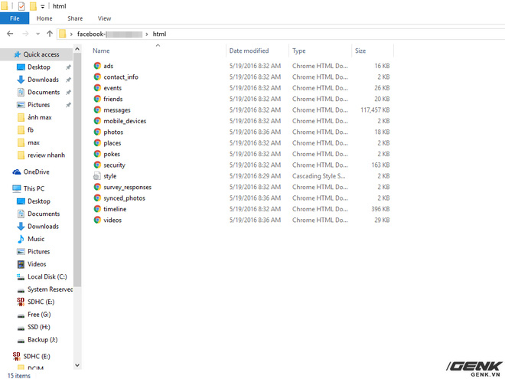Switch to the Share ribbon tab
The width and height of the screenshot is (505, 379).
(75, 18)
